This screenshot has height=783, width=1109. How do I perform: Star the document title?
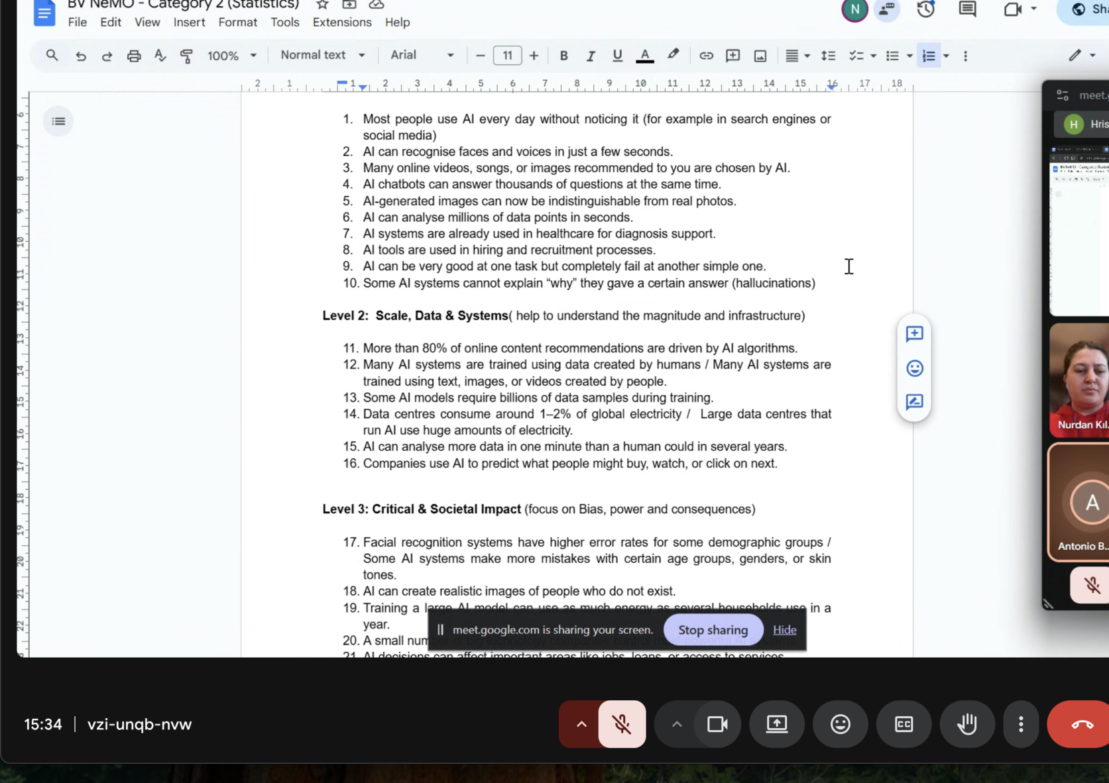tap(323, 4)
